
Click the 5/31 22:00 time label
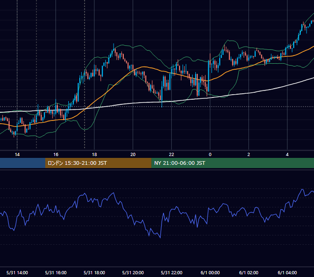pos(172,272)
